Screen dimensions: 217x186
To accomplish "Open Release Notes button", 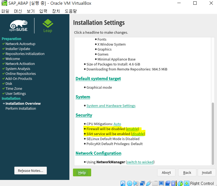I will 31,171.
